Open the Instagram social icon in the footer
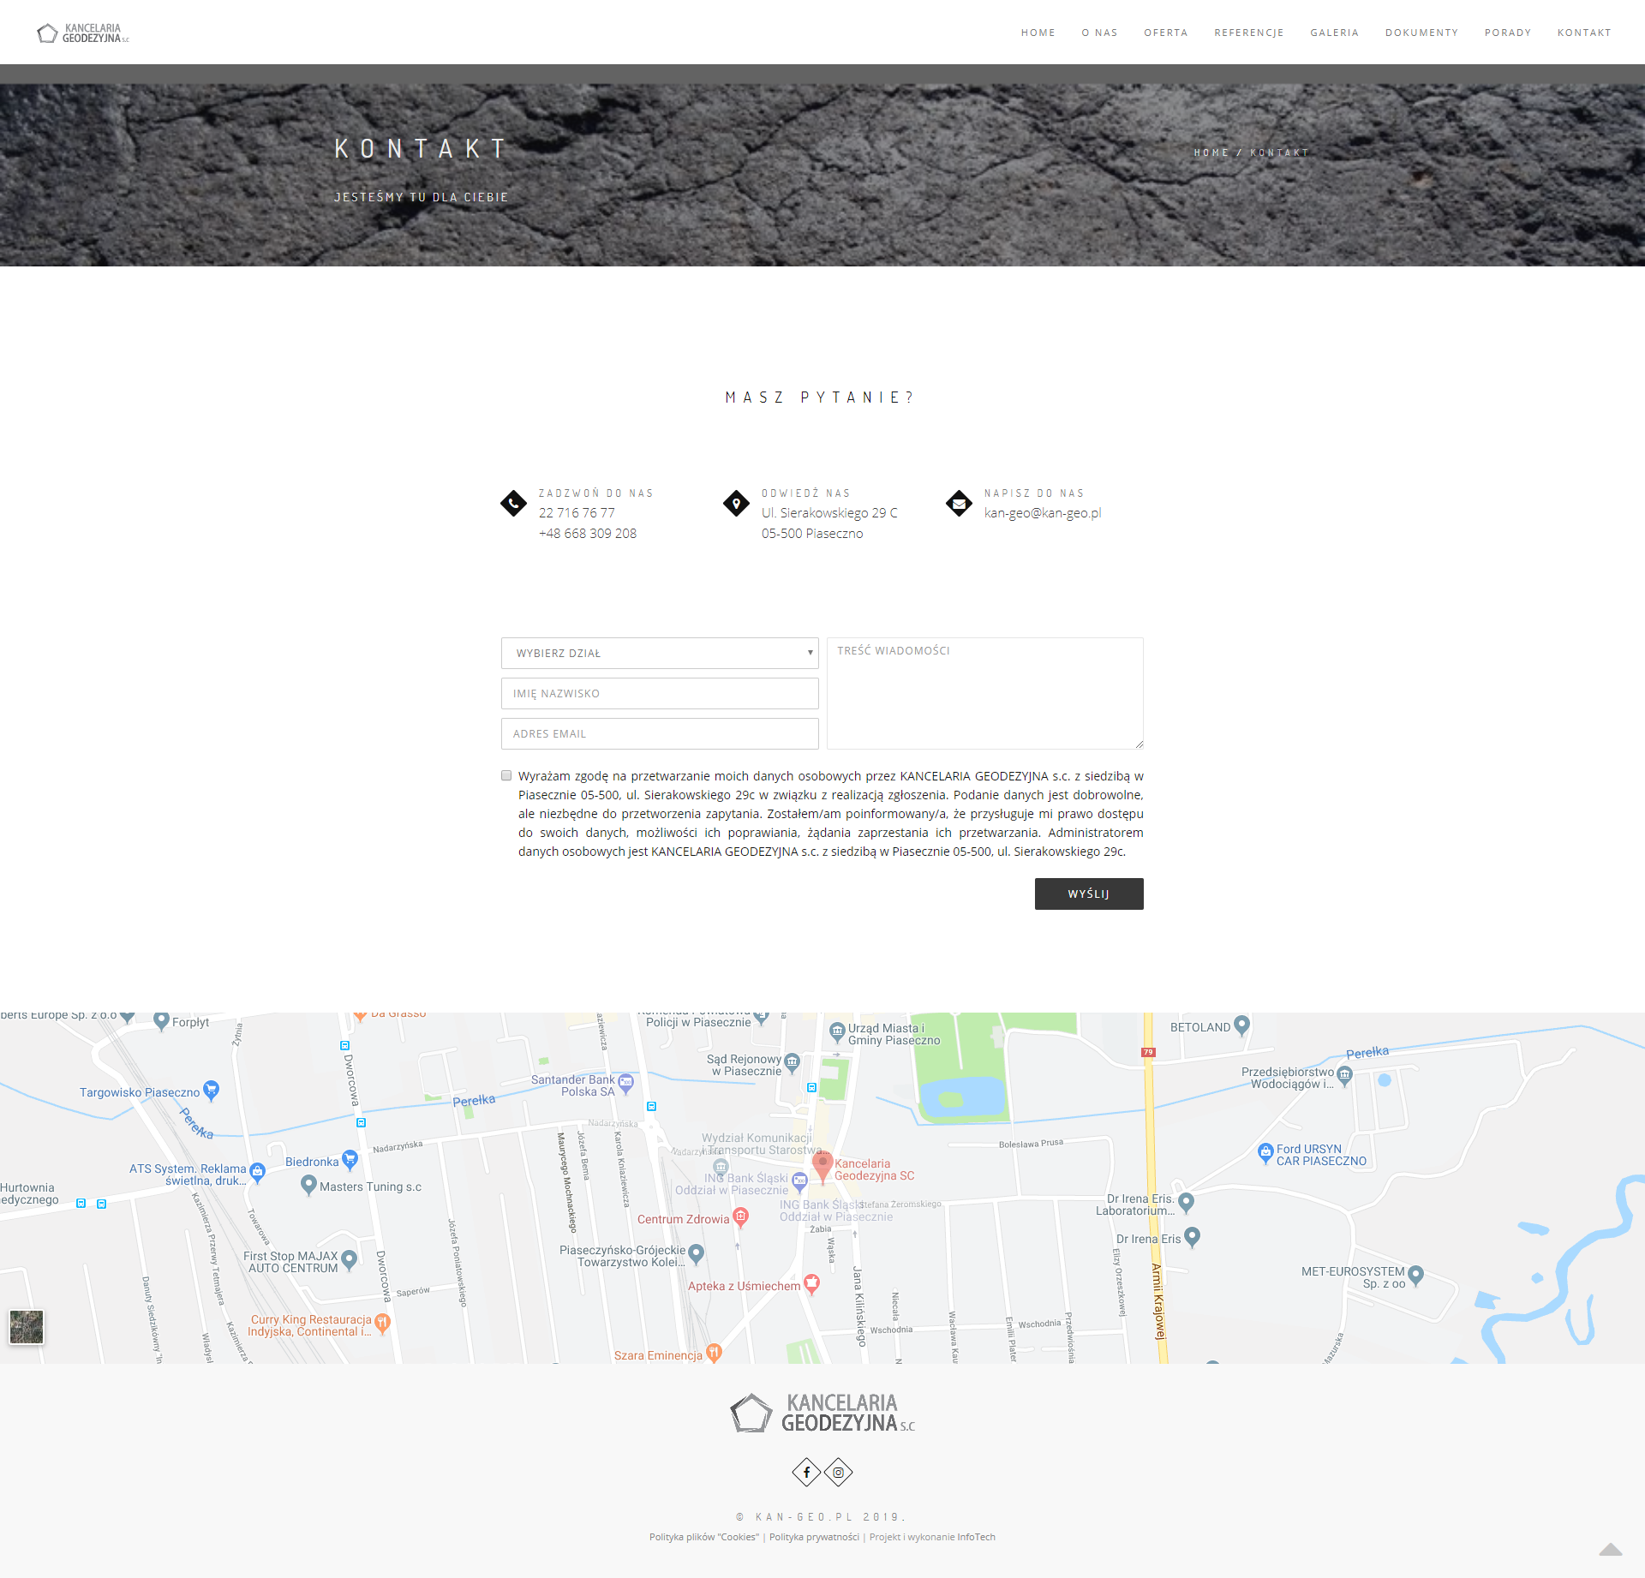Viewport: 1645px width, 1578px height. click(x=839, y=1473)
